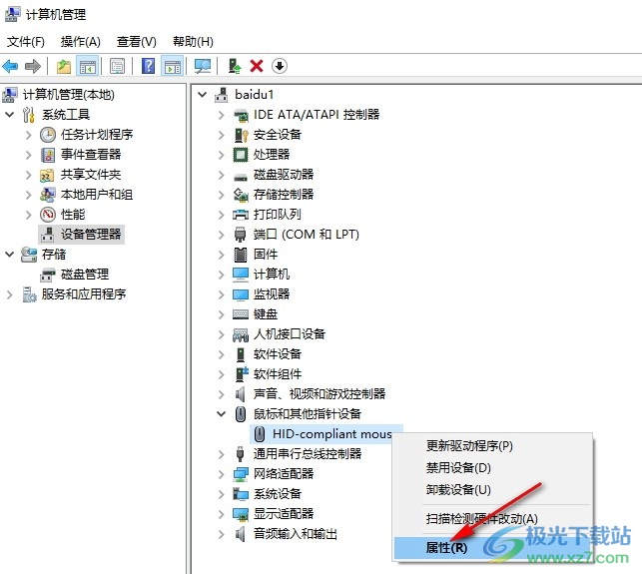Click the update device driver toolbar icon

tap(235, 66)
